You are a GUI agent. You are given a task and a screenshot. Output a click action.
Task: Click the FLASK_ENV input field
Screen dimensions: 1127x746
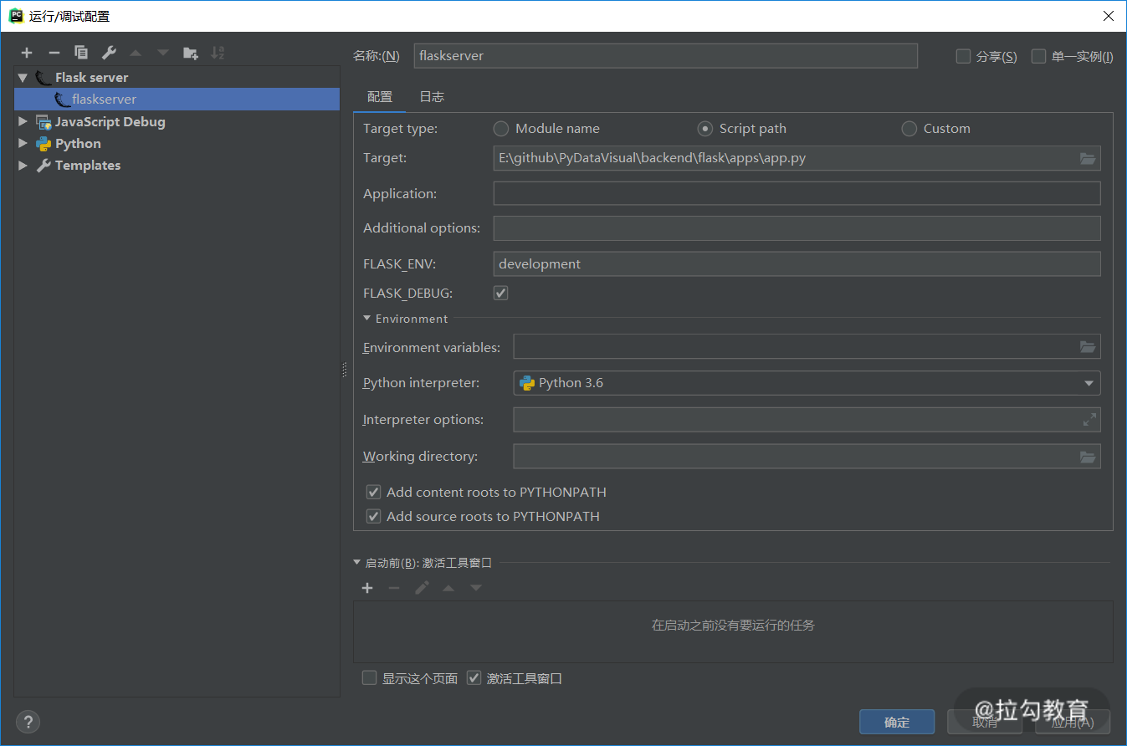pyautogui.click(x=797, y=264)
